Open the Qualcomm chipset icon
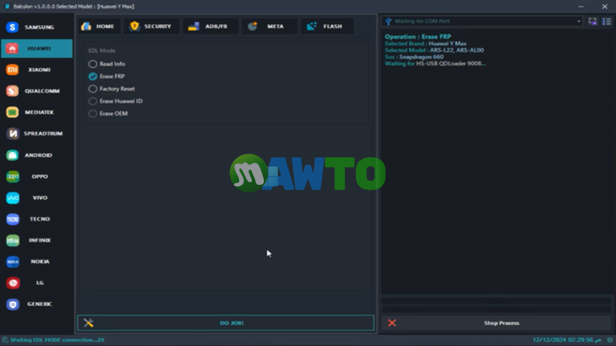Viewport: 616px width, 346px height. pyautogui.click(x=13, y=91)
